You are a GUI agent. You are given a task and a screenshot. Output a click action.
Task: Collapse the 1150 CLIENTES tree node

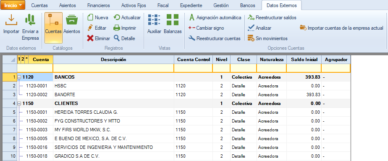point(19,103)
